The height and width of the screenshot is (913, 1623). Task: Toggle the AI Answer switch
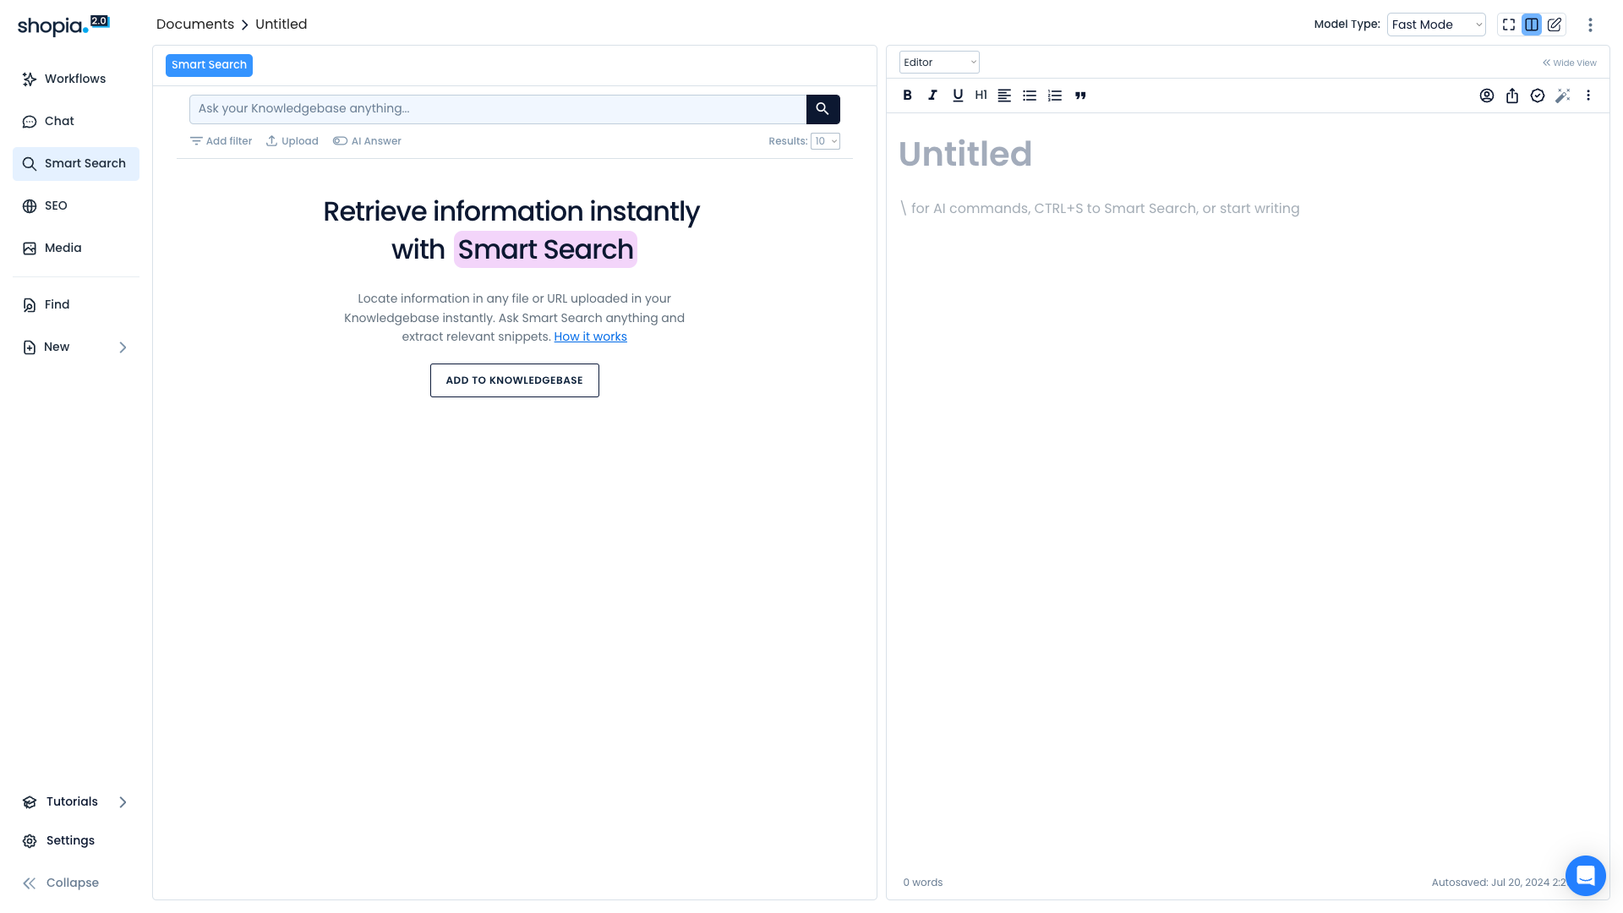point(340,141)
